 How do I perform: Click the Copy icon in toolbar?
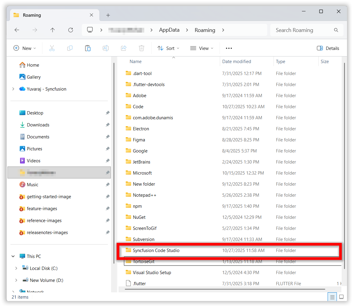pos(70,48)
